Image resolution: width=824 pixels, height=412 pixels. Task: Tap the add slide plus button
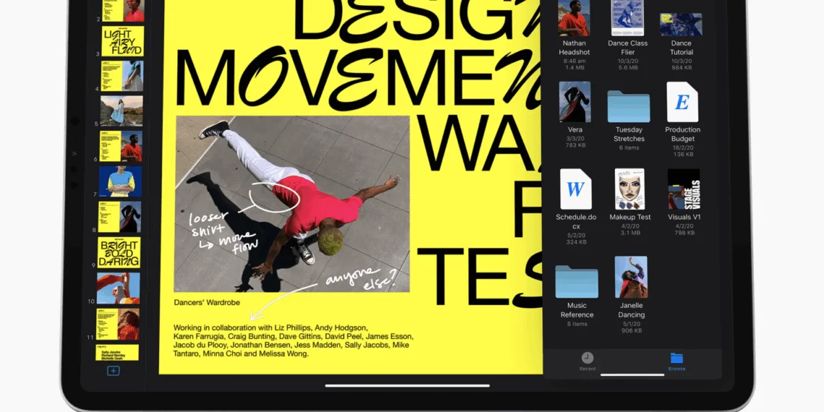pos(113,371)
